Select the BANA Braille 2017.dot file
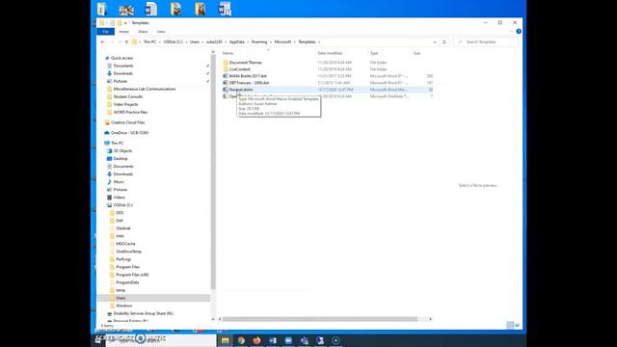The width and height of the screenshot is (617, 347). pos(248,76)
